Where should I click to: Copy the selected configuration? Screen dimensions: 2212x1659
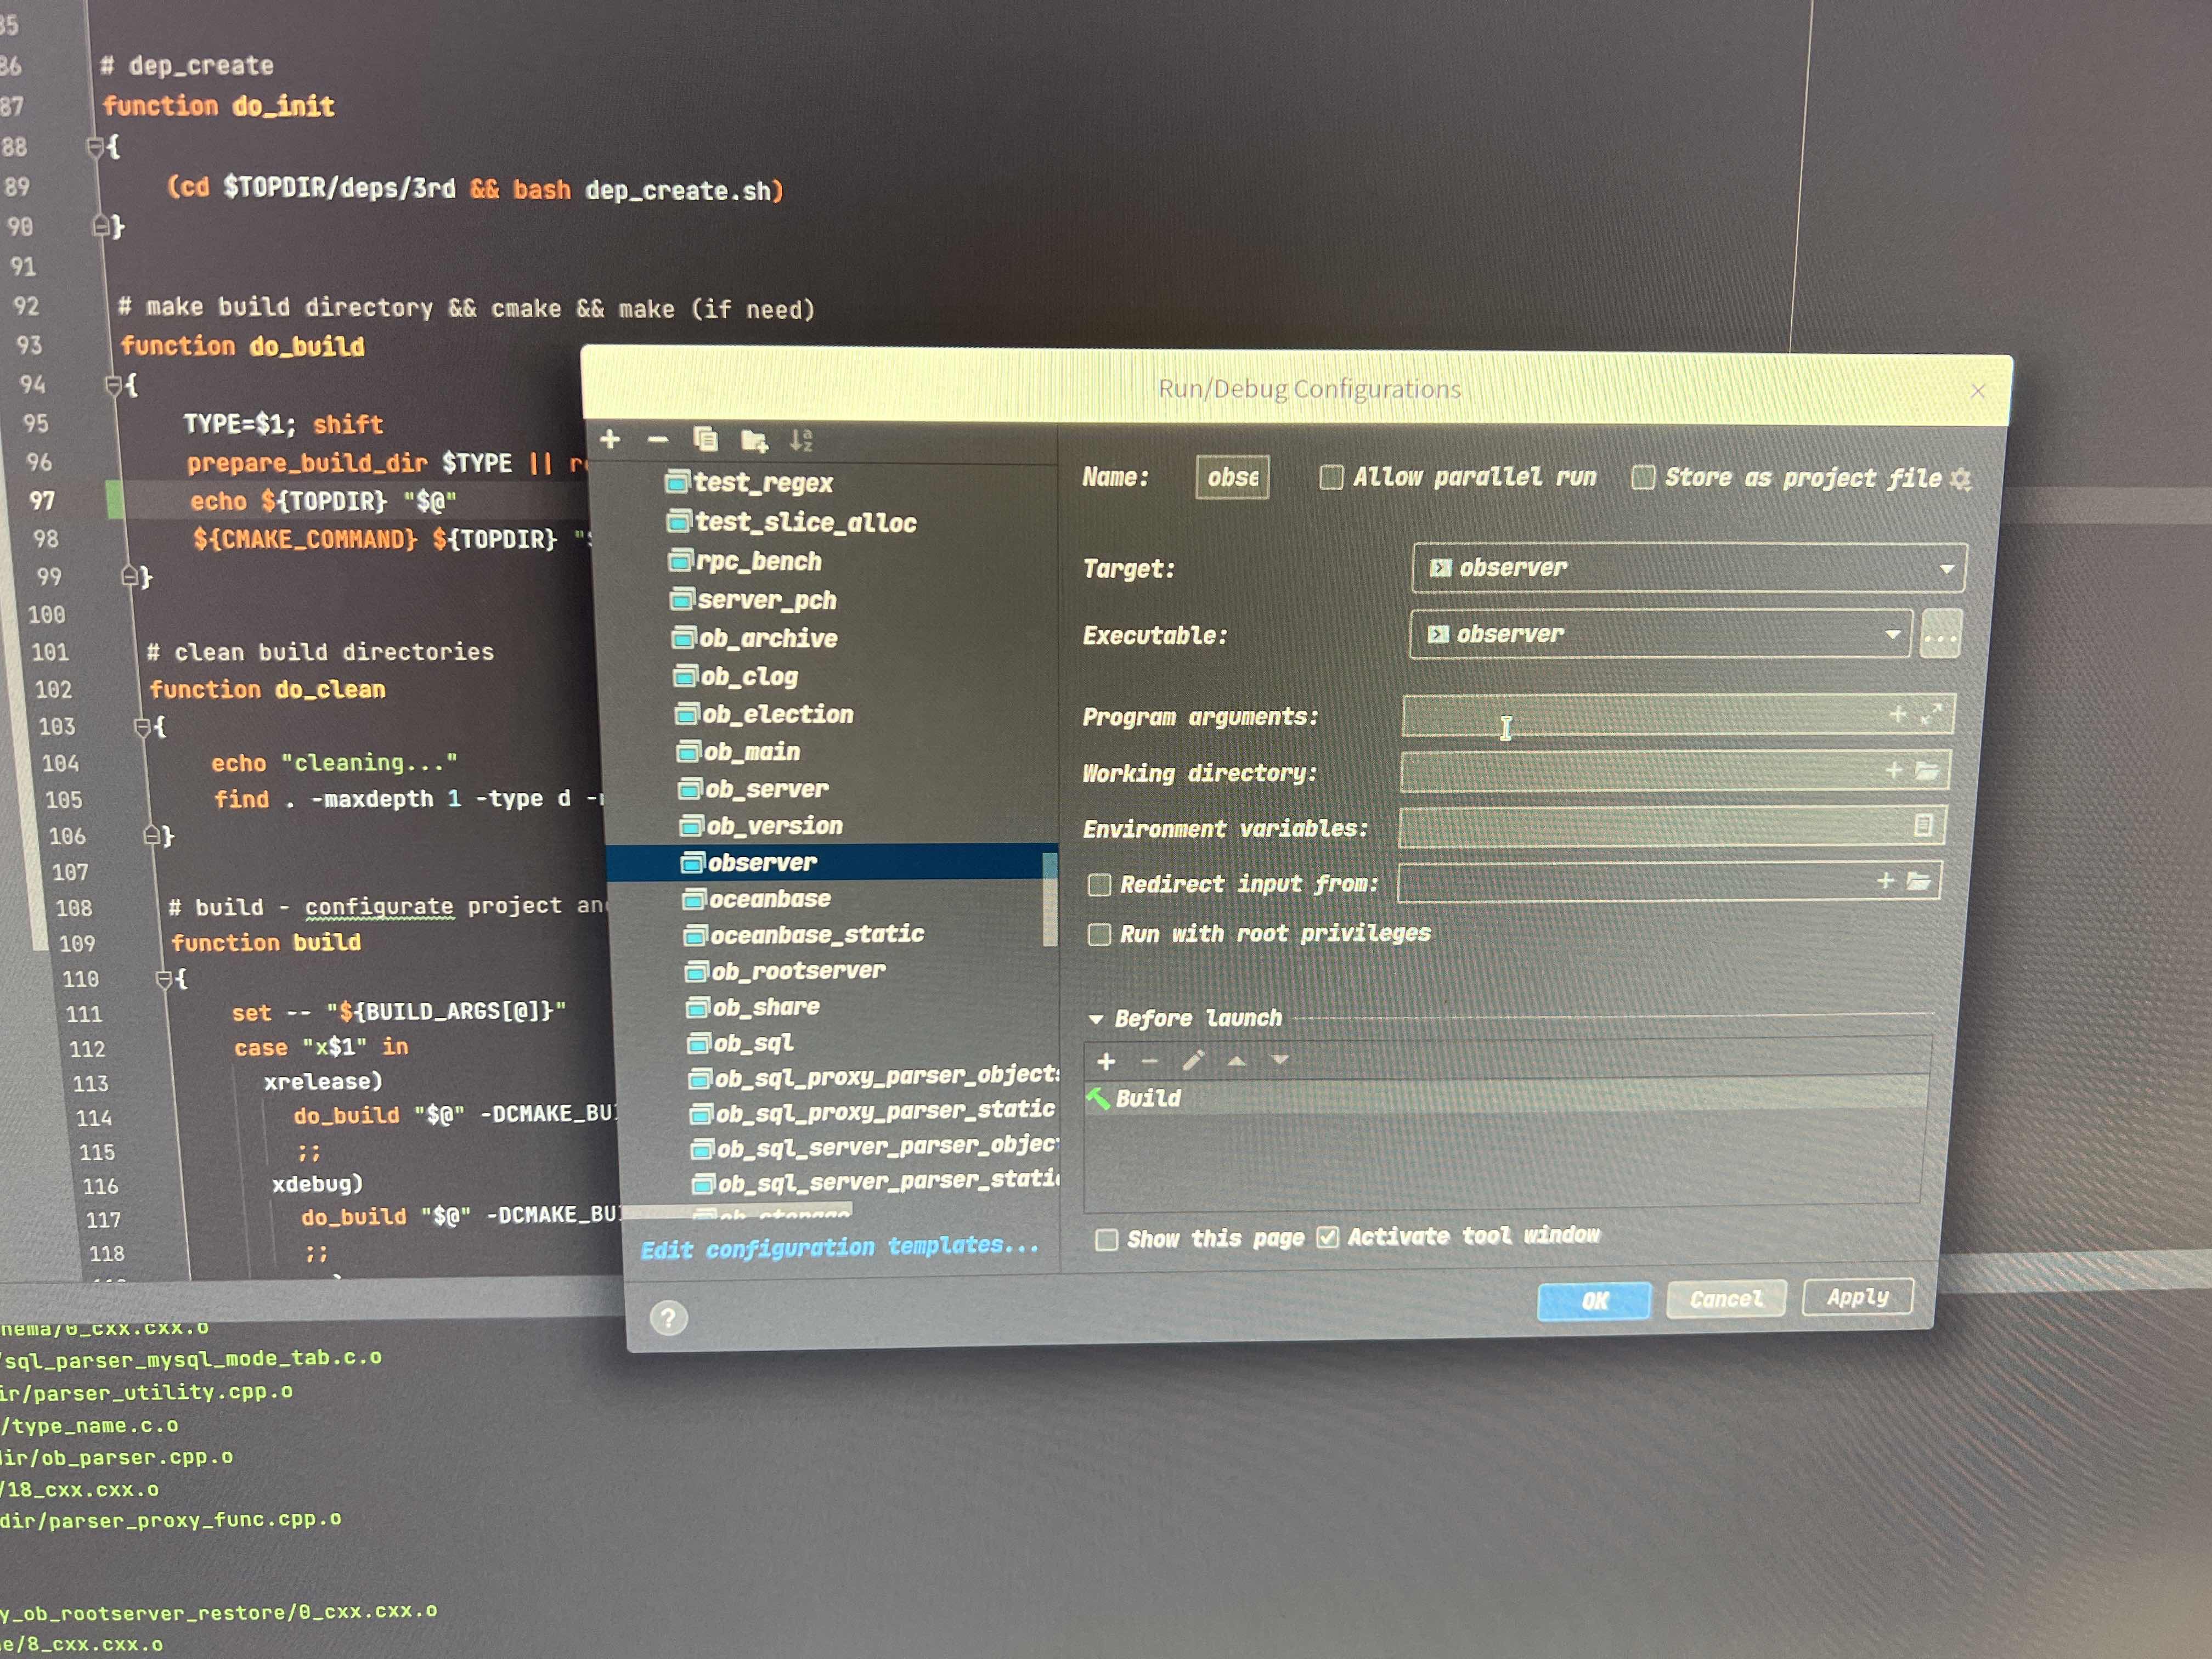(705, 439)
